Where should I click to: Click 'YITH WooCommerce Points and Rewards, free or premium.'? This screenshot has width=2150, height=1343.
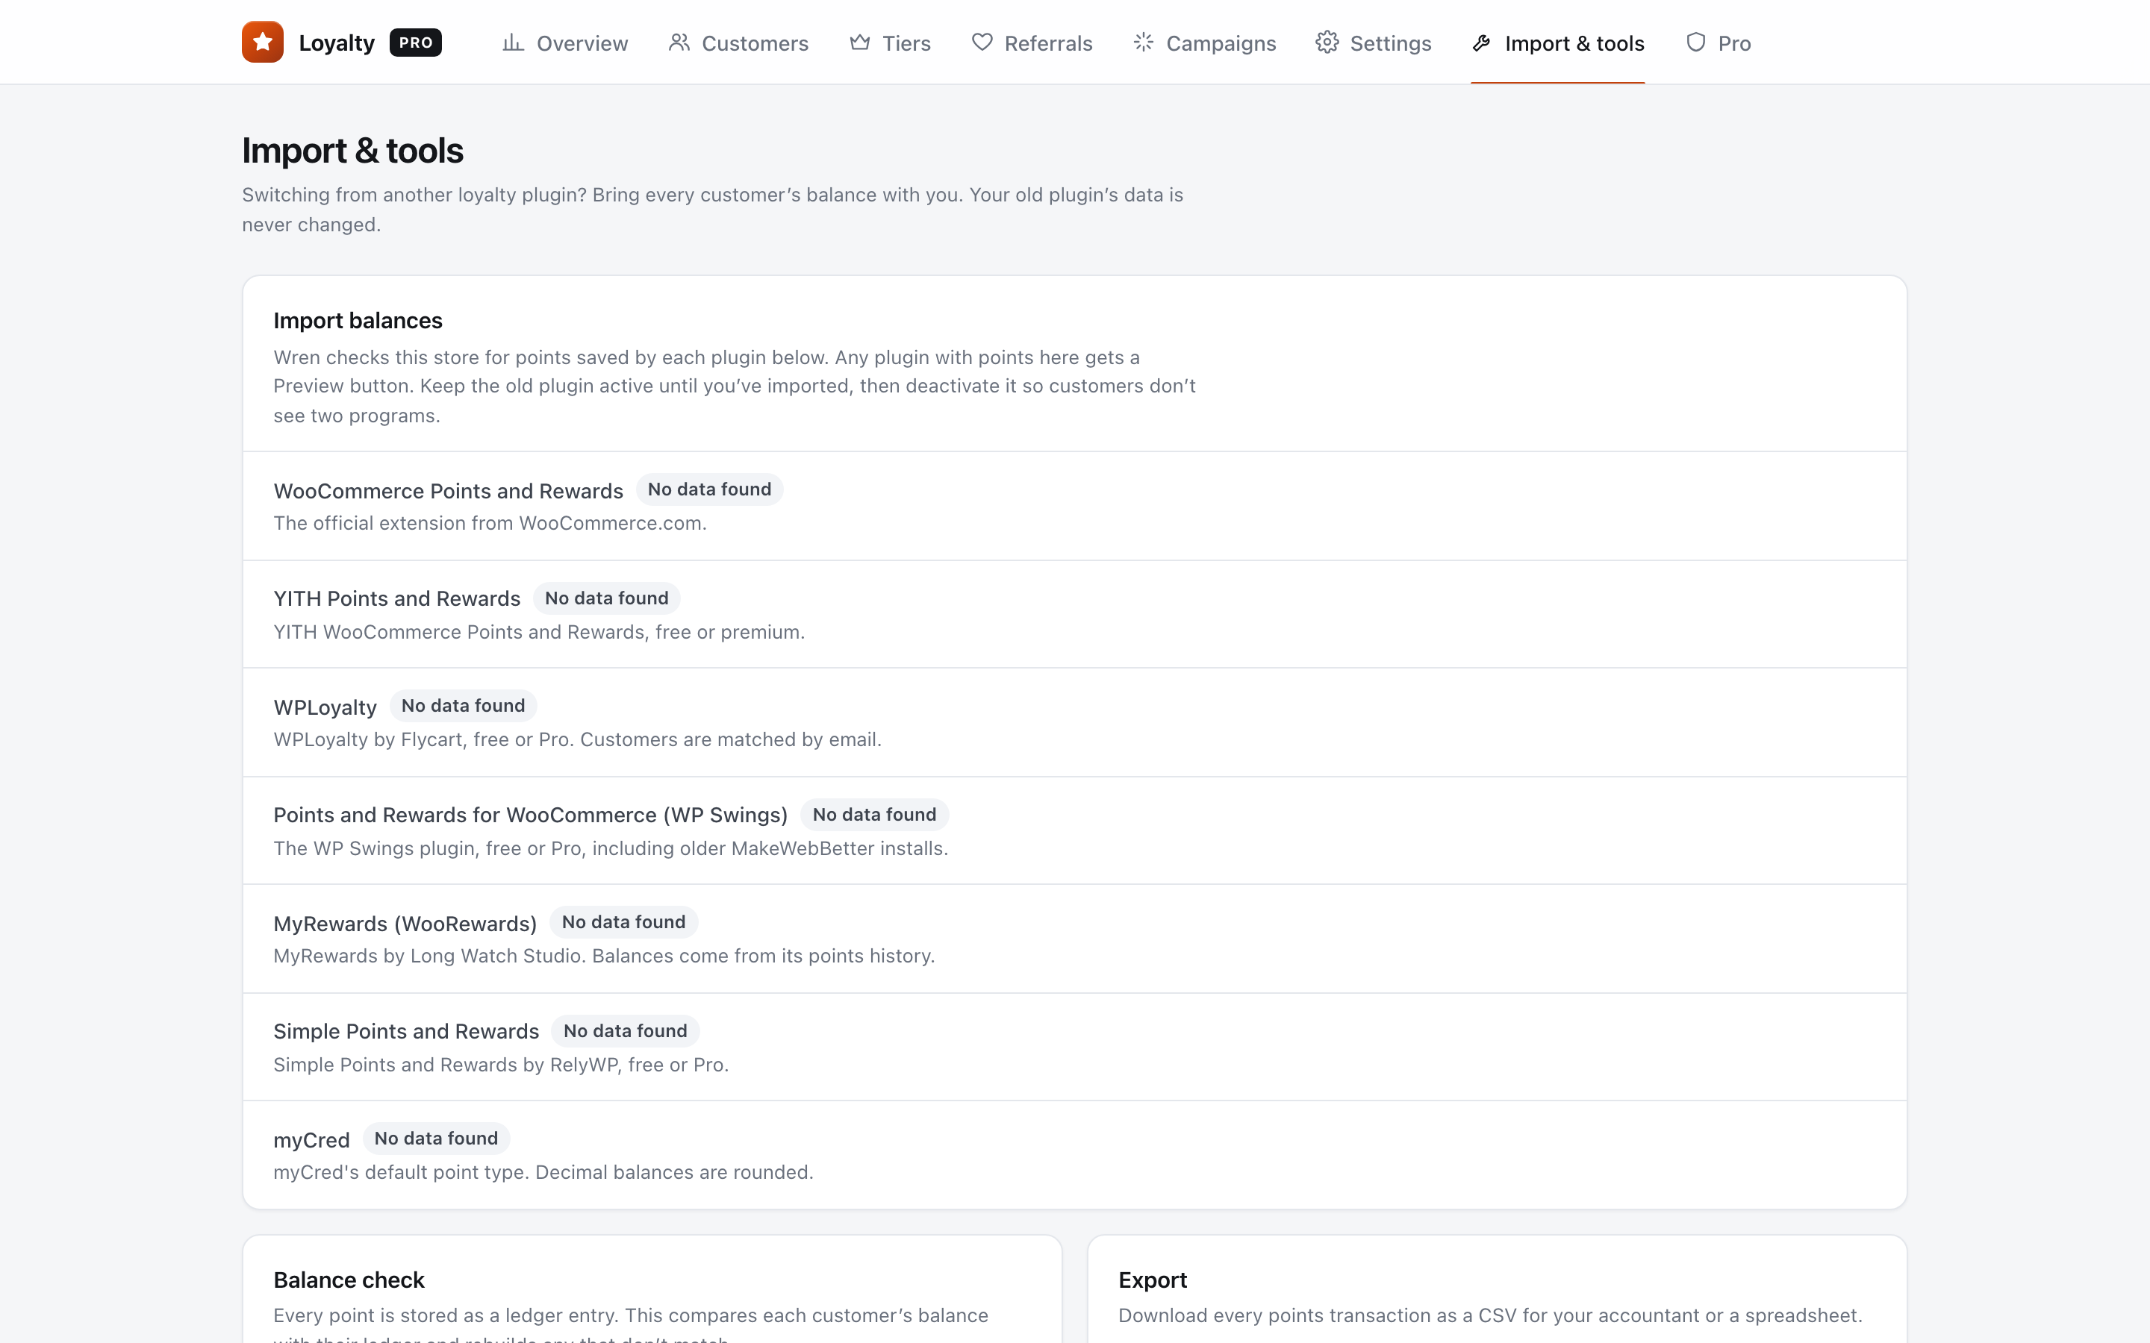(x=539, y=633)
